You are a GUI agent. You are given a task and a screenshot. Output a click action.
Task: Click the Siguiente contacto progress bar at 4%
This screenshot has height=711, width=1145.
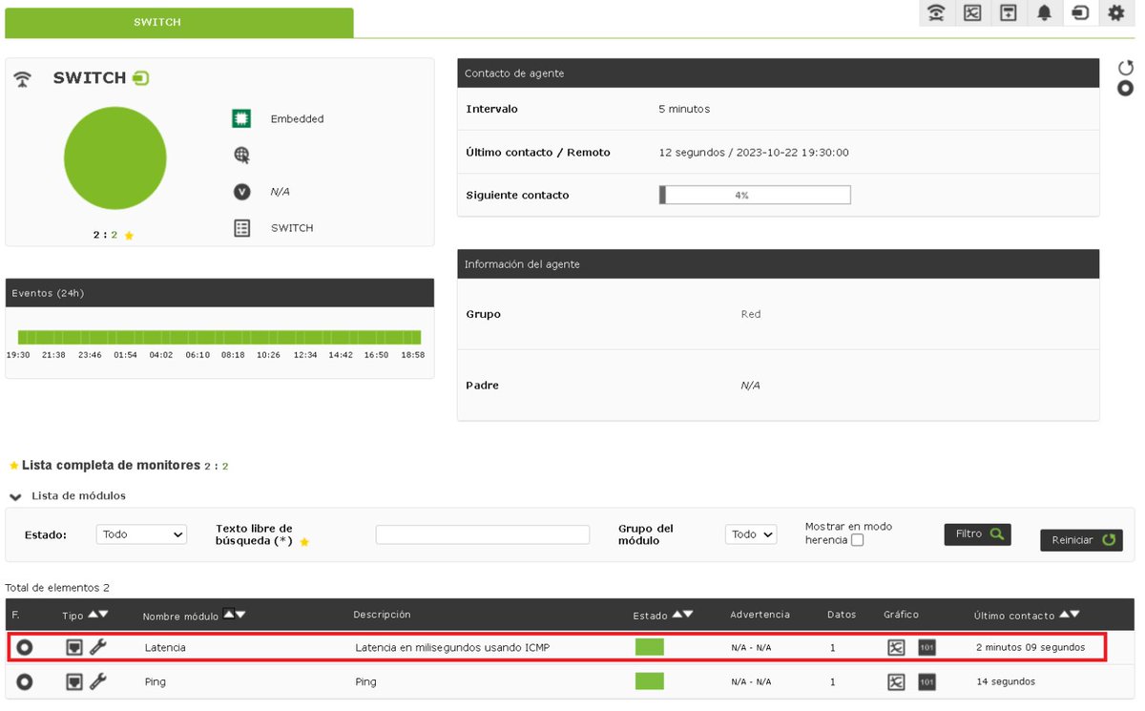pos(754,195)
